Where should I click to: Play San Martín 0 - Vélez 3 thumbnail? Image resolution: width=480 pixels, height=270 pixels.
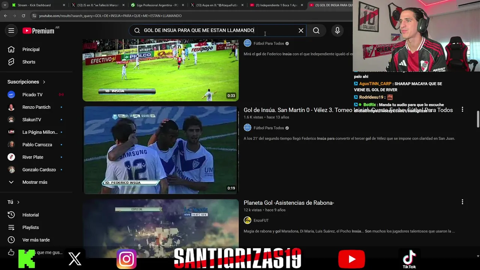point(160,150)
